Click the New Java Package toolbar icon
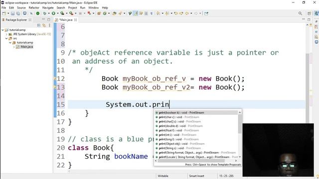319x179 pixels. tap(99, 13)
